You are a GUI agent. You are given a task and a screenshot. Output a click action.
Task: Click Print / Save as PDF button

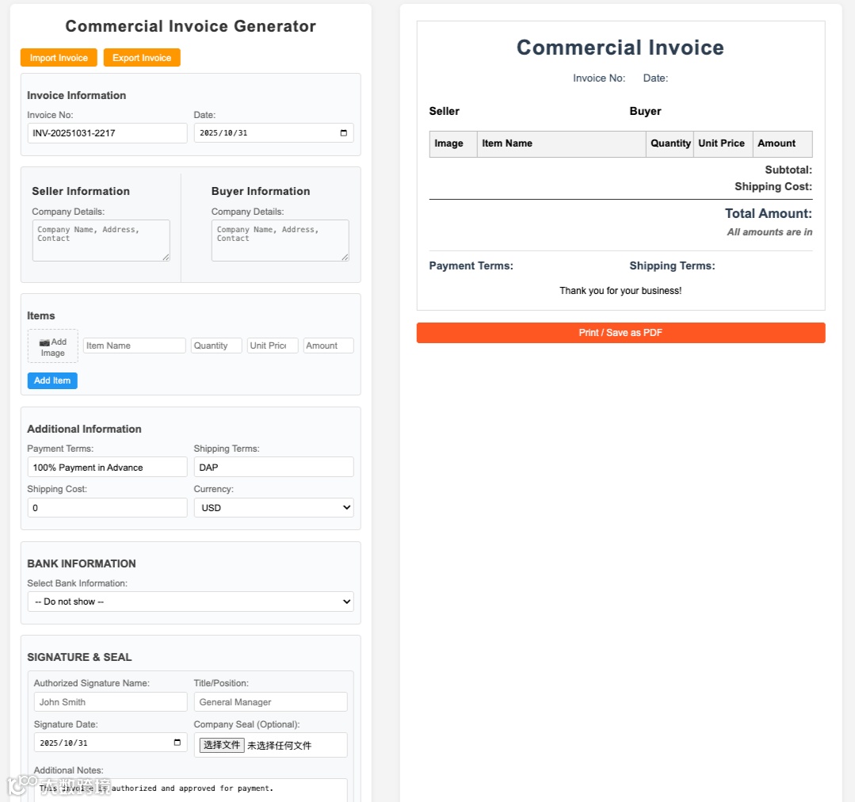coord(620,333)
